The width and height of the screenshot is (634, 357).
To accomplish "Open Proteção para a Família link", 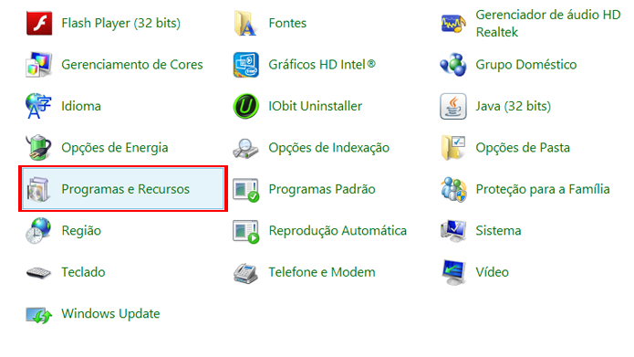I will (543, 189).
